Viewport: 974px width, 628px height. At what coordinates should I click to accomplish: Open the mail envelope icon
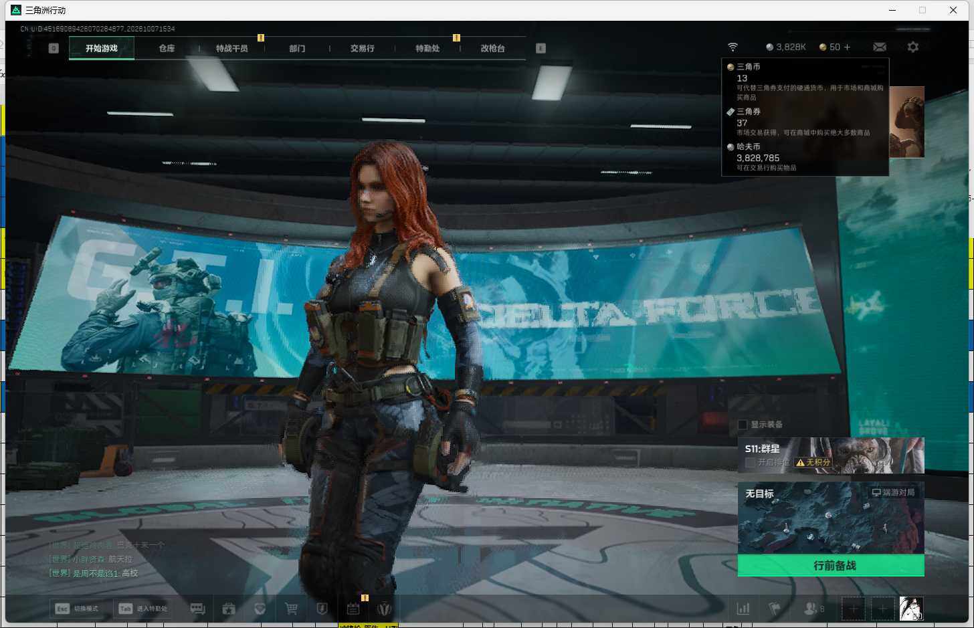(x=880, y=47)
